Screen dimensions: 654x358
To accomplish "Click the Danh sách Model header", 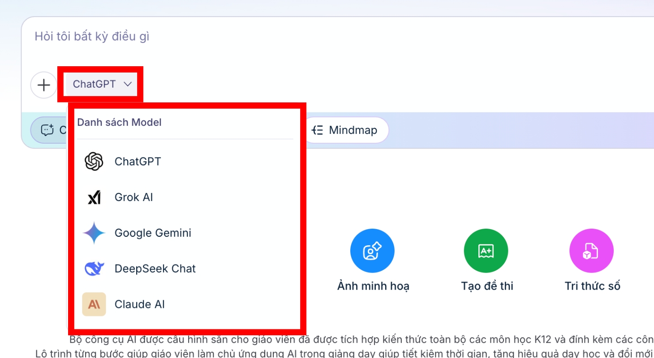I will [119, 122].
